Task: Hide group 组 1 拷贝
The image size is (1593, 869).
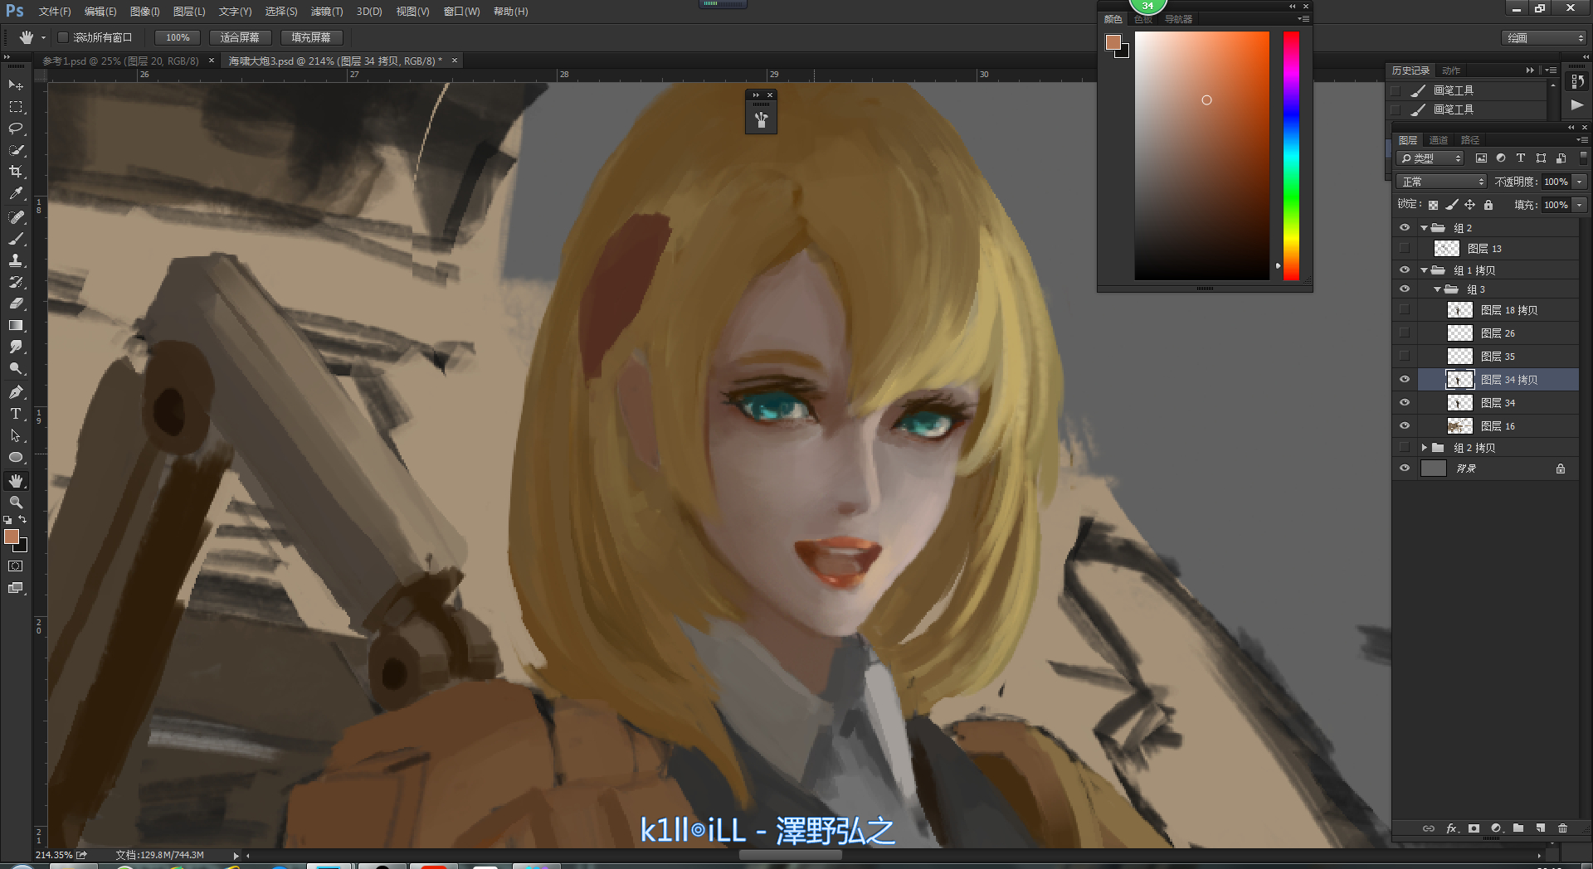Action: [1405, 269]
